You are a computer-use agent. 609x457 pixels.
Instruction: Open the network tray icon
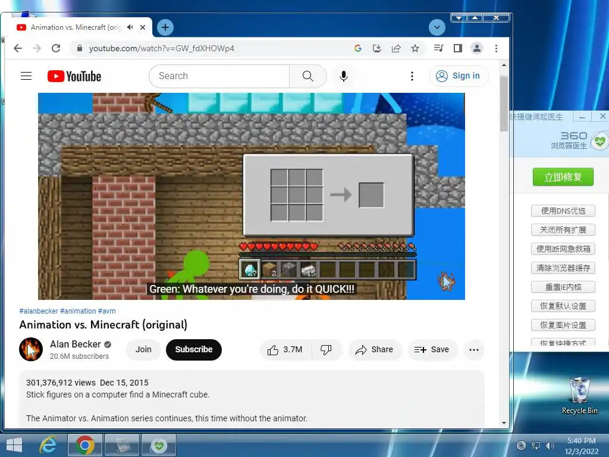(536, 446)
